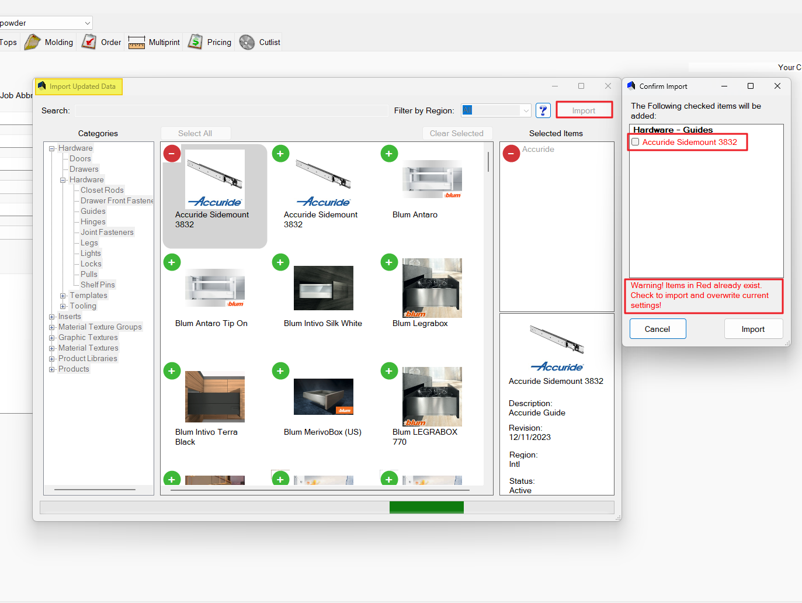Viewport: 802px width, 603px height.
Task: Select the Shelf Pins category
Action: pos(98,285)
